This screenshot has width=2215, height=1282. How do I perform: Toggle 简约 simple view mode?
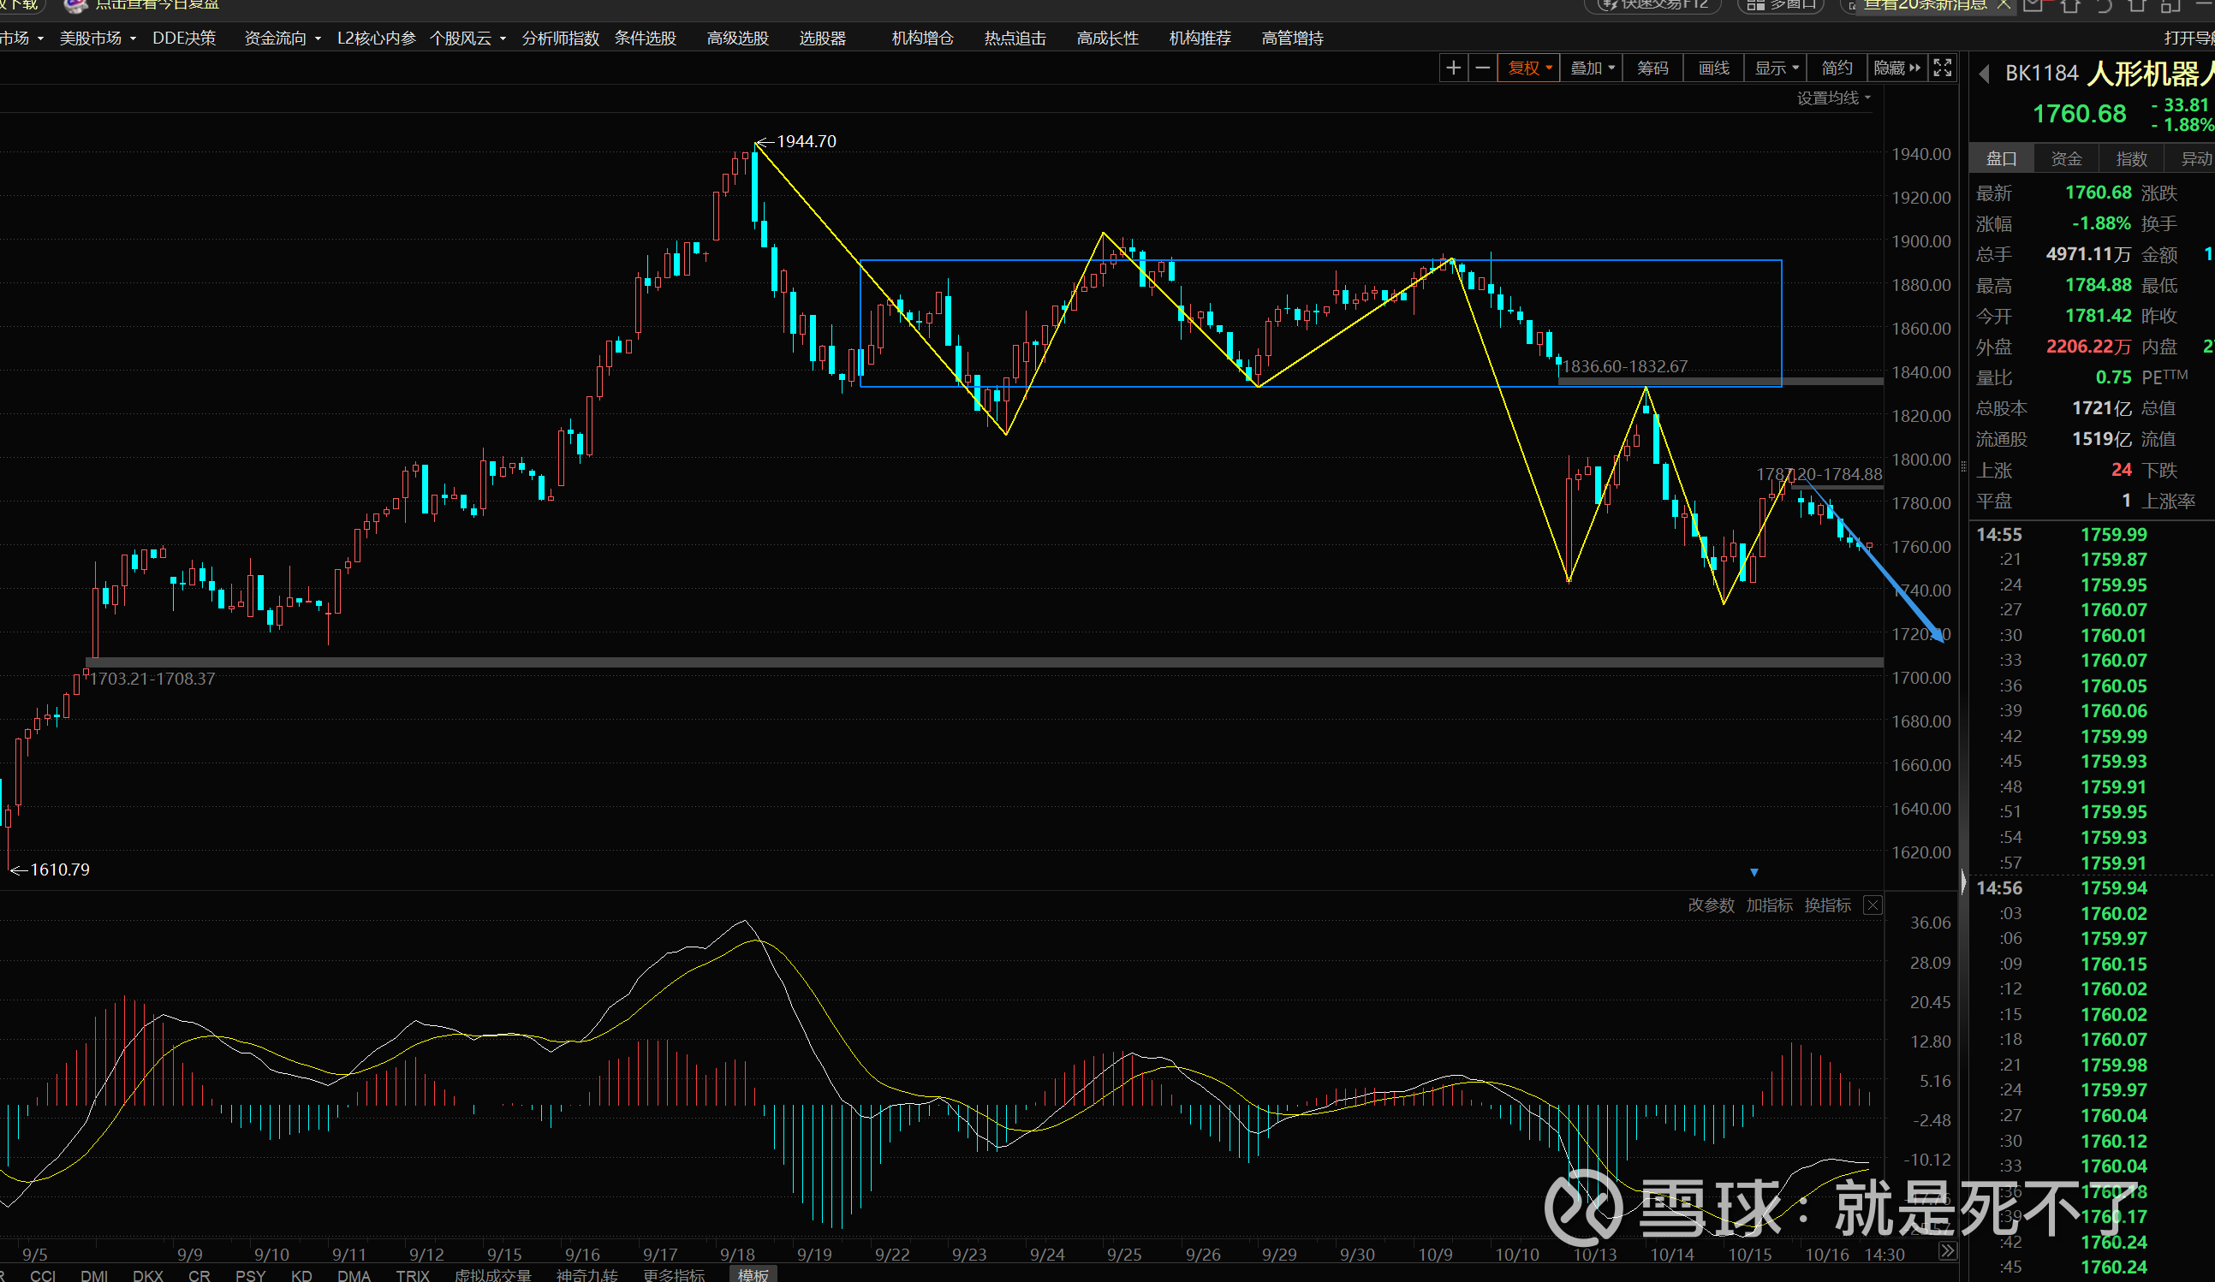click(1837, 68)
